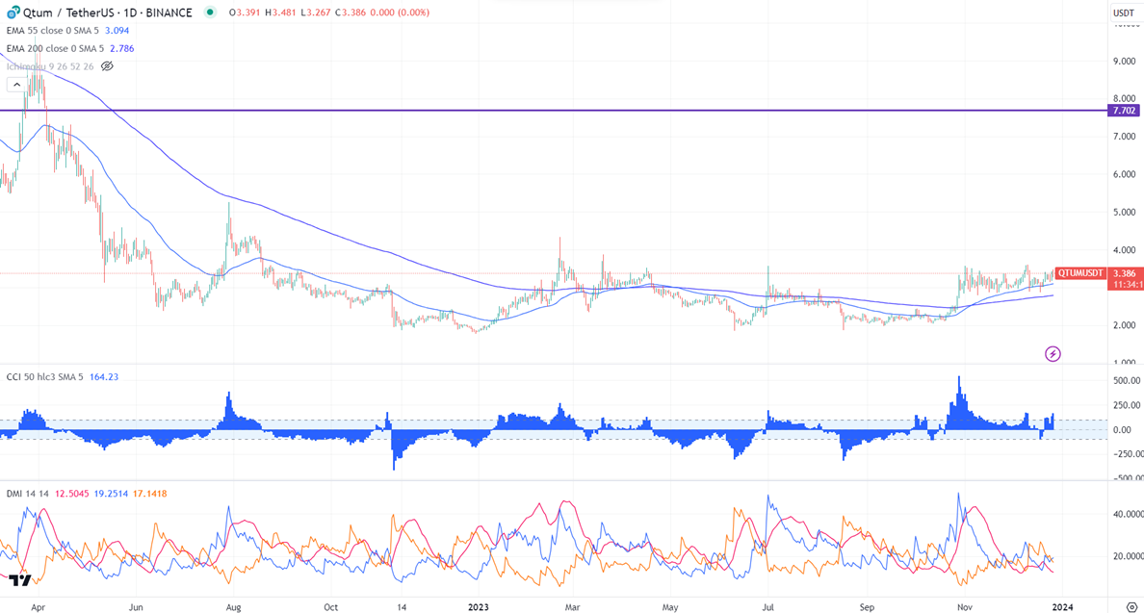Click the Oct label on time axis
The width and height of the screenshot is (1144, 613).
point(330,606)
